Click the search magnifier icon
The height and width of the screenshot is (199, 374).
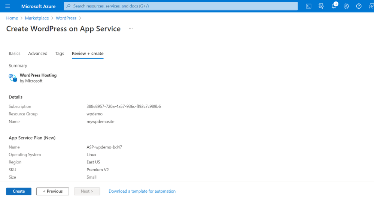[x=69, y=6]
